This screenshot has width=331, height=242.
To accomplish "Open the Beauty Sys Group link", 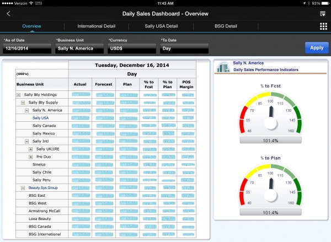I will pyautogui.click(x=43, y=188).
